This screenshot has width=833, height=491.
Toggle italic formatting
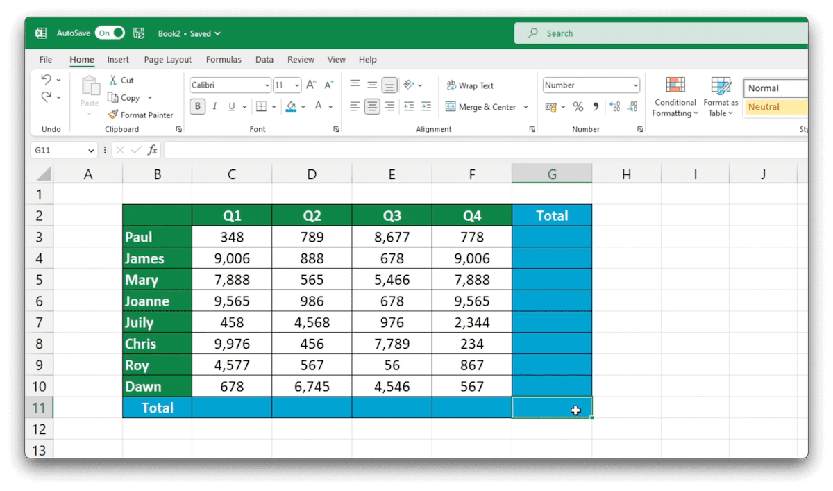215,106
